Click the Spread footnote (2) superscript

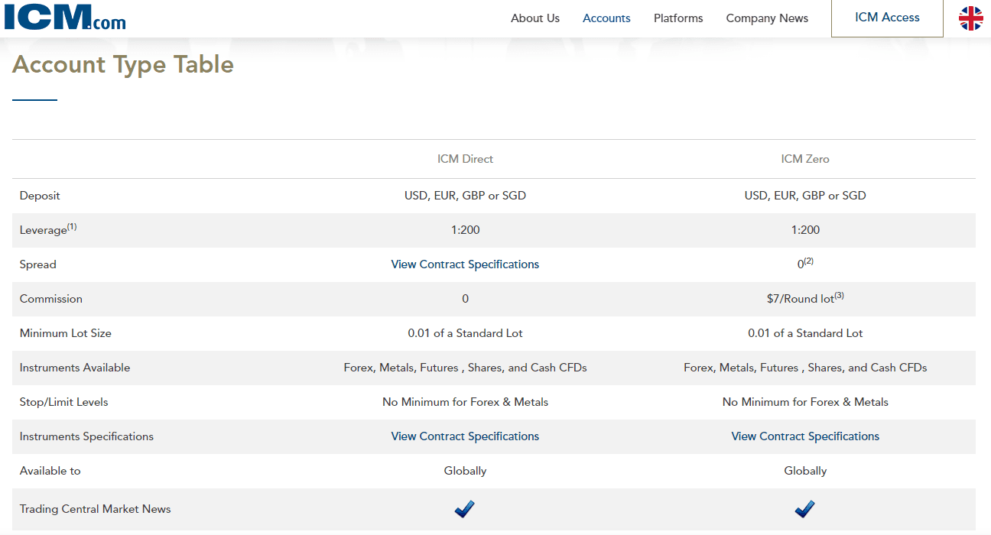(x=809, y=261)
